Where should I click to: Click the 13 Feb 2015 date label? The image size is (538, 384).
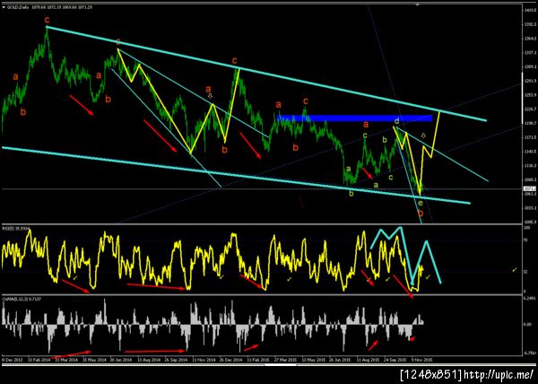259,360
